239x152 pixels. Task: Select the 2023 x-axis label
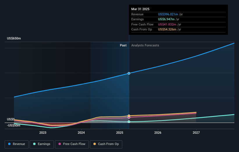click(43, 133)
